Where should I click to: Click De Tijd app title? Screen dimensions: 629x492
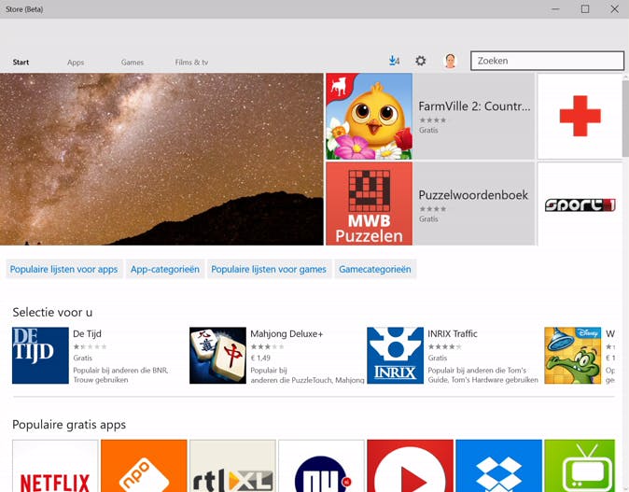click(87, 334)
